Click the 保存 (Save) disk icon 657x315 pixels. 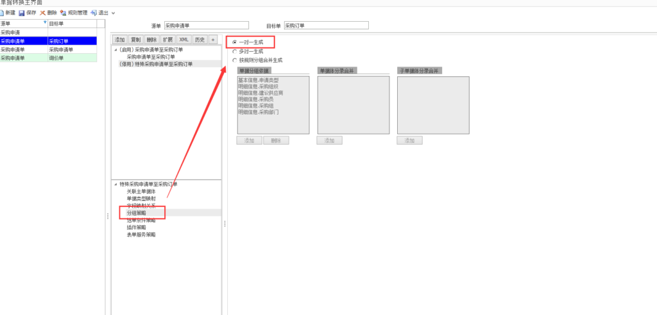coord(21,13)
